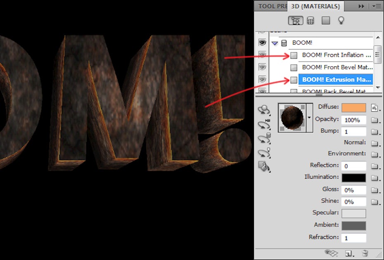Select the 3D material paint bucket tool
This screenshot has width=384, height=260.
point(263,166)
